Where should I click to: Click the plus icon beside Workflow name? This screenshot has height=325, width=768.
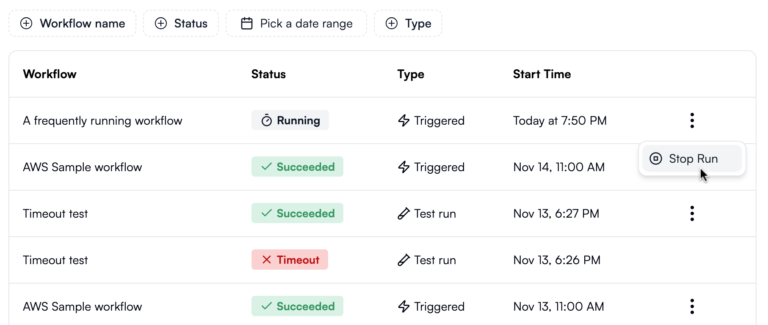(x=26, y=24)
